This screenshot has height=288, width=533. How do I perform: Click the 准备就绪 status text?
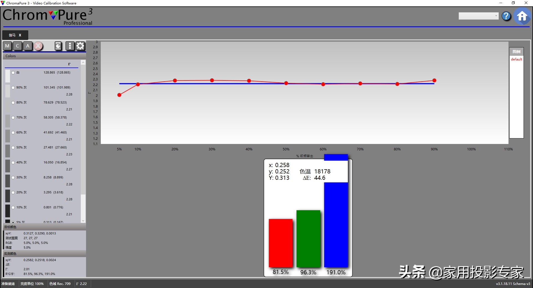tap(8, 284)
